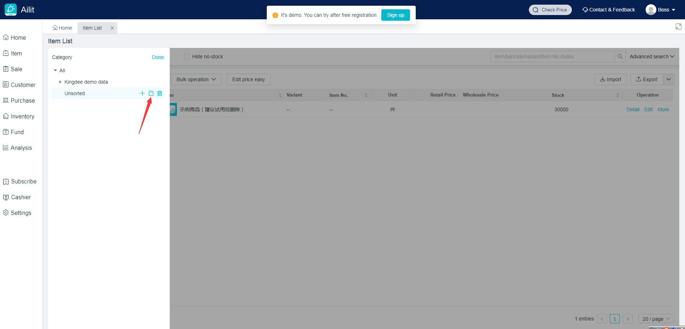685x329 pixels.
Task: Close the Item List tab
Action: pyautogui.click(x=112, y=28)
